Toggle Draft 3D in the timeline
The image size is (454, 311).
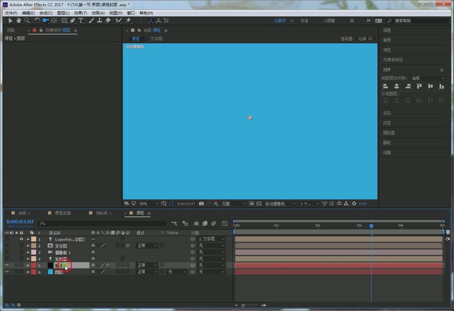[x=185, y=224]
